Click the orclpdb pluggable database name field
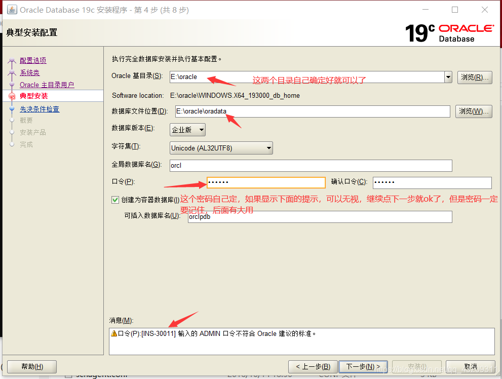 320,216
